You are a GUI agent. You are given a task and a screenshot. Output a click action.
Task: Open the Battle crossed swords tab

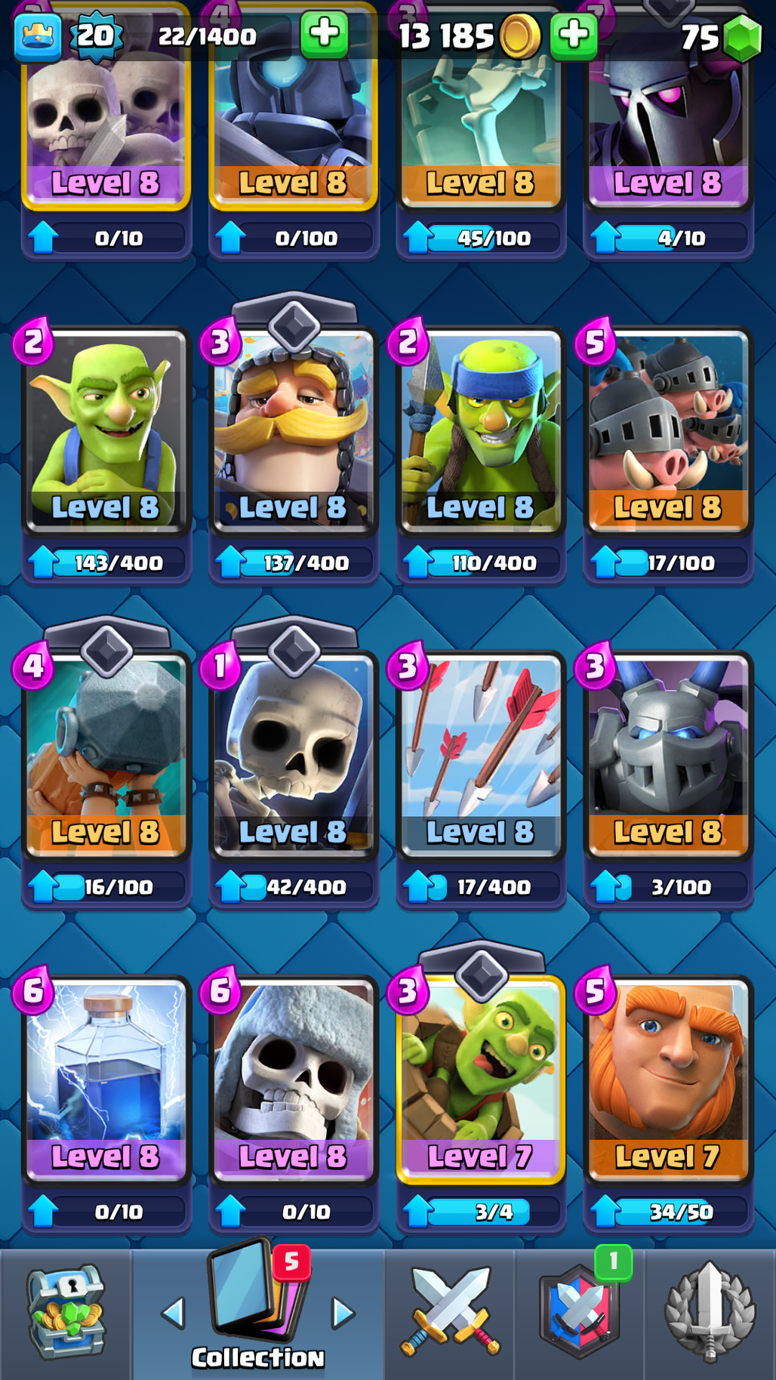pos(451,1314)
